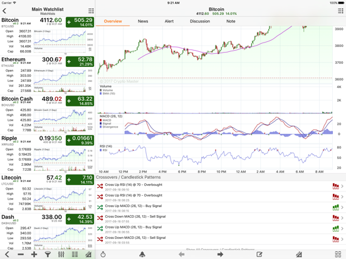
Task: Tap the detail-pane chart style icon
Action: (x=299, y=255)
